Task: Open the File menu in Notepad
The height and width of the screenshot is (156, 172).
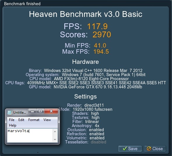Action: [12, 120]
